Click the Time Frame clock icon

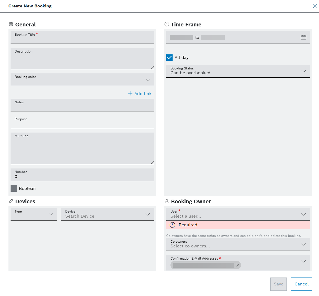click(167, 24)
